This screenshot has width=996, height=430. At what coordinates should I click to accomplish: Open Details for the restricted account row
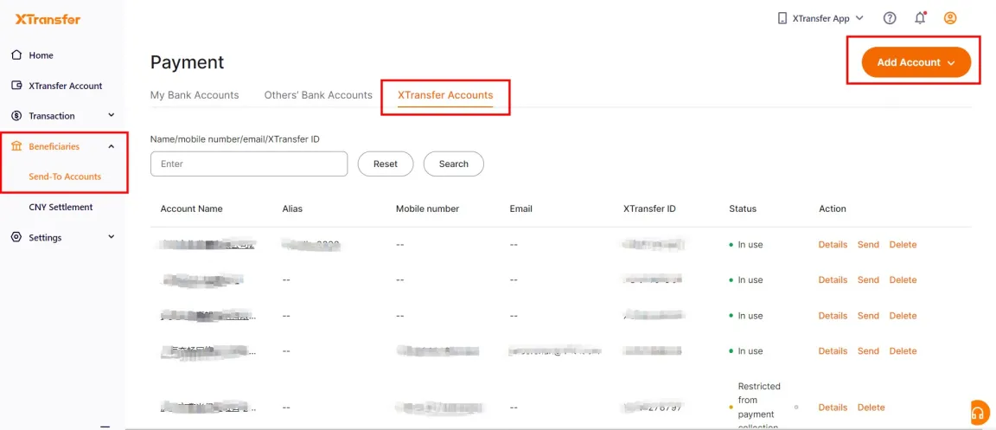click(x=833, y=408)
